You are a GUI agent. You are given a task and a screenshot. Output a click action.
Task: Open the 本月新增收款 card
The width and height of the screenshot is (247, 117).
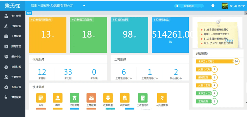point(170,35)
